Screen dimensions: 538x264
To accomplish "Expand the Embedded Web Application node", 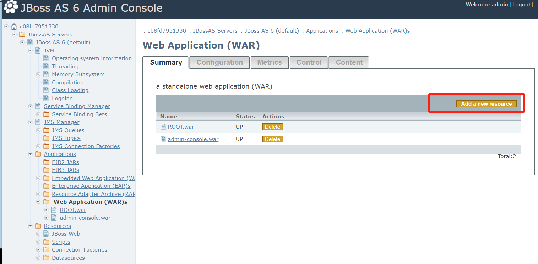I will tap(38, 178).
